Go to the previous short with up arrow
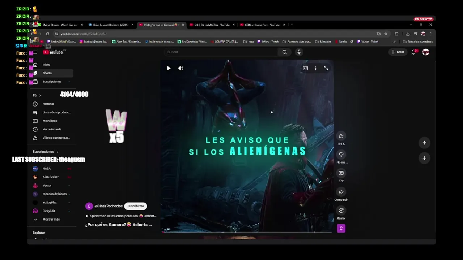The width and height of the screenshot is (463, 260). tap(424, 143)
